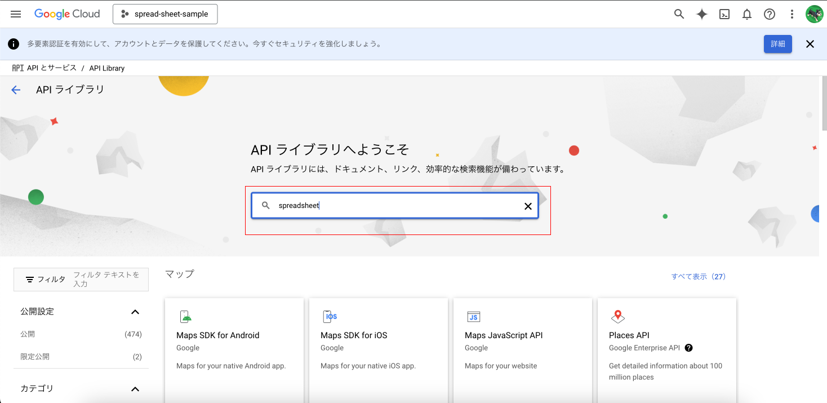827x403 pixels.
Task: Collapse the 公開設定 section
Action: (135, 312)
